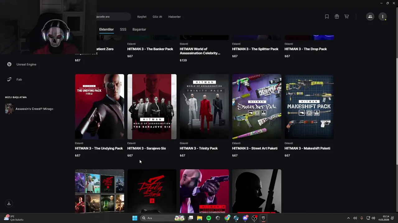Image resolution: width=398 pixels, height=223 pixels.
Task: Click the Unreal Engine sidebar icon
Action: [x=9, y=64]
